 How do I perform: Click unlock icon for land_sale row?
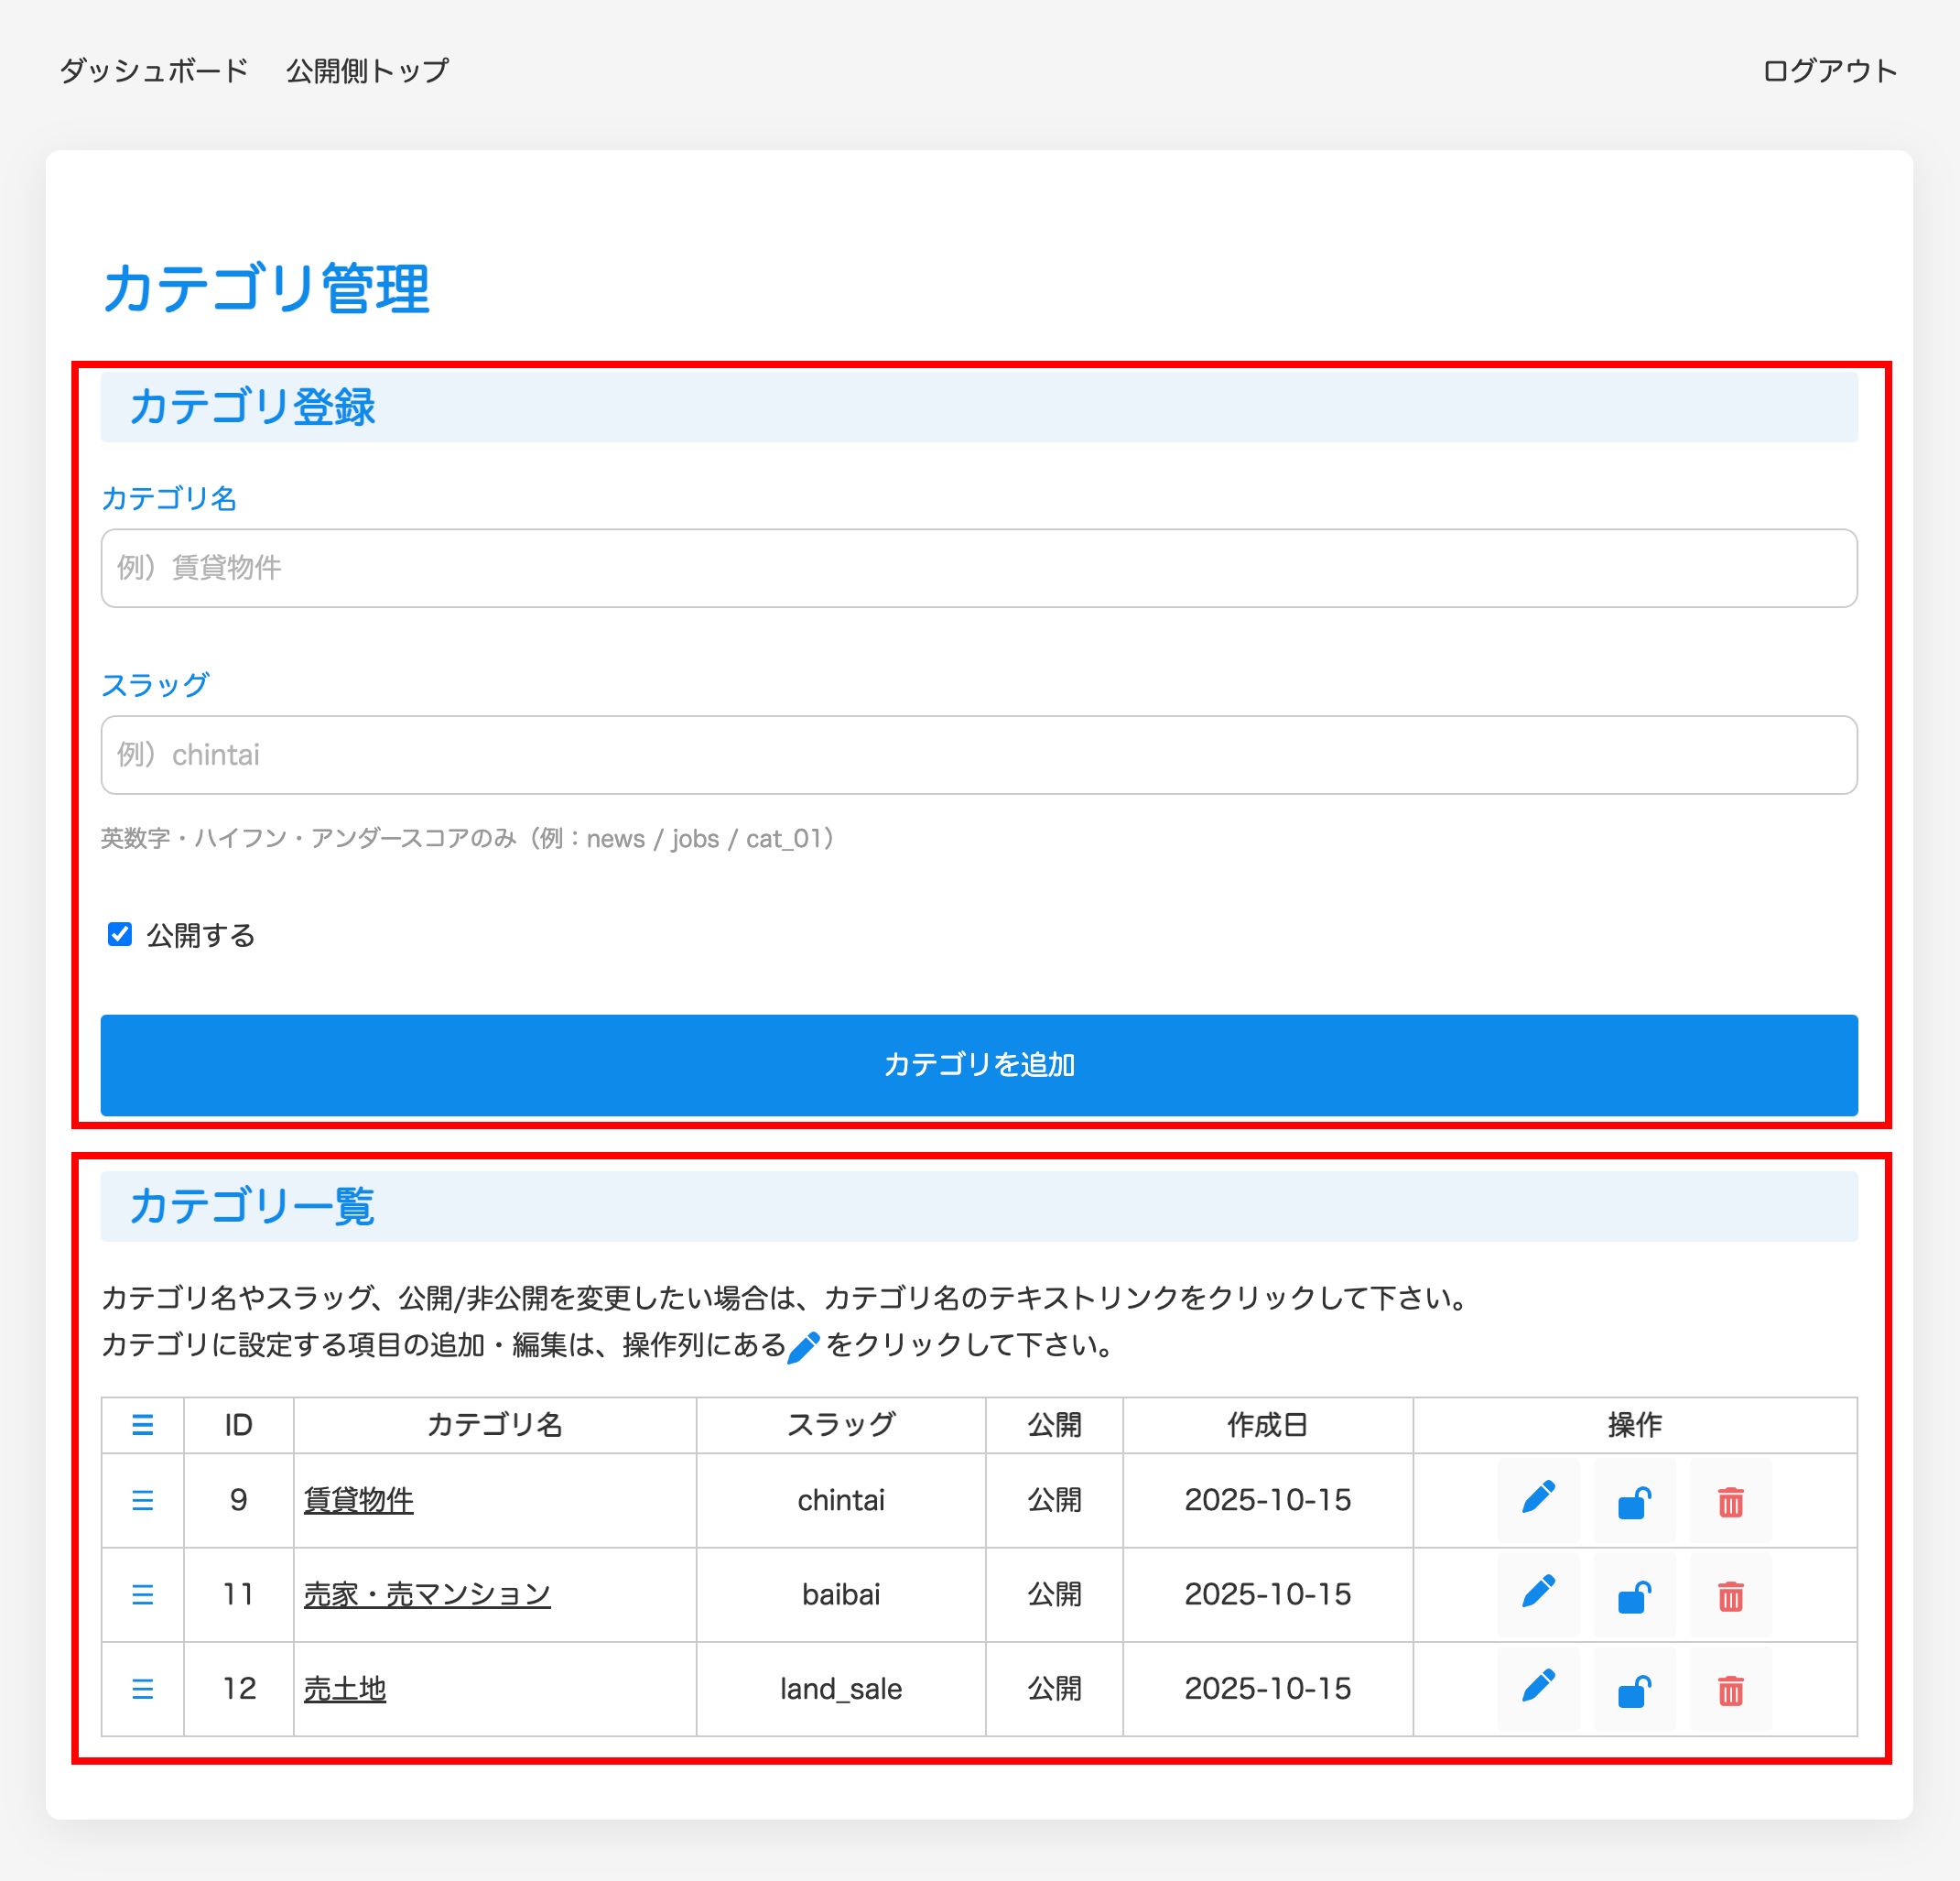tap(1634, 1689)
